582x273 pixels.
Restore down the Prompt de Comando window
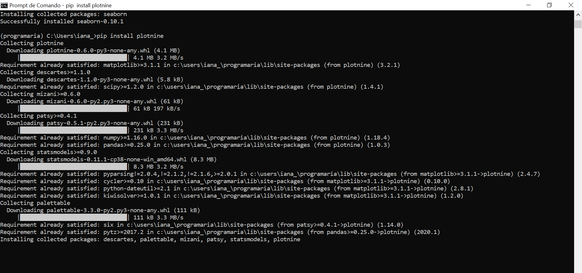click(x=549, y=5)
